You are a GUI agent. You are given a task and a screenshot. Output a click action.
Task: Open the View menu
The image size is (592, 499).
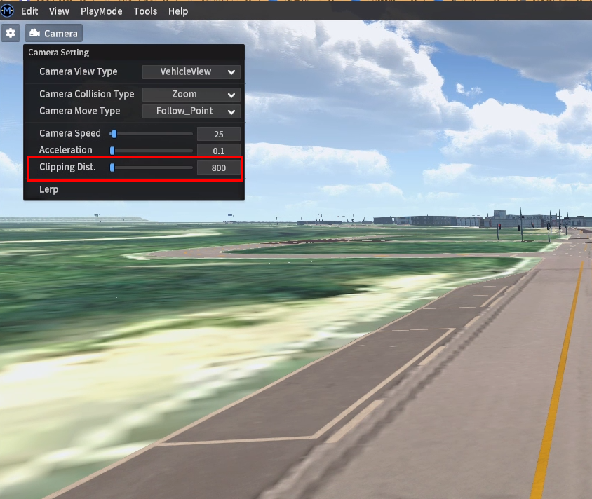[x=59, y=11]
